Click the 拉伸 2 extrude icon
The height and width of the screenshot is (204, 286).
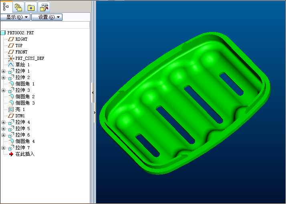11,77
